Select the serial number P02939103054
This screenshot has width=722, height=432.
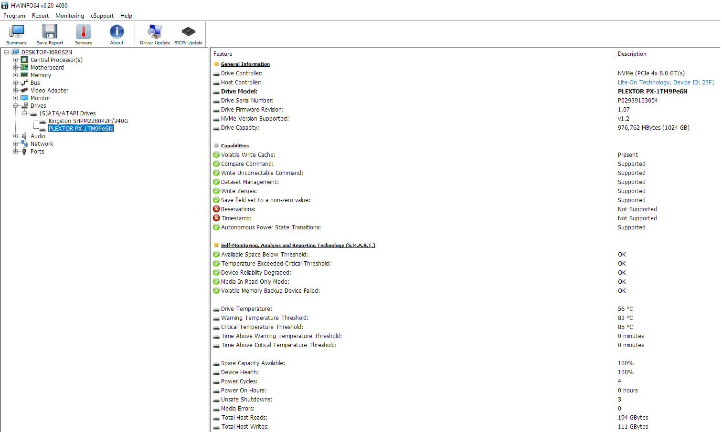637,101
